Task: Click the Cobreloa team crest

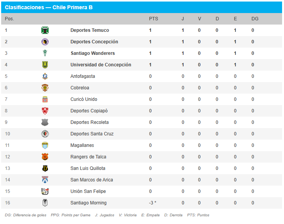Action: (45, 88)
